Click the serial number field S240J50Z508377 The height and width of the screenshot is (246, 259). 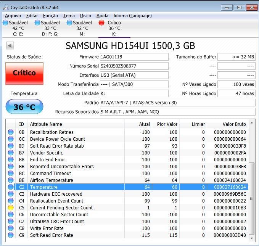(134, 66)
